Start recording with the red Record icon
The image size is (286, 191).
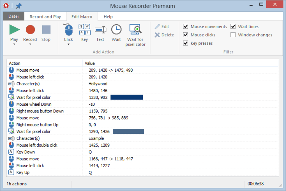(x=30, y=29)
